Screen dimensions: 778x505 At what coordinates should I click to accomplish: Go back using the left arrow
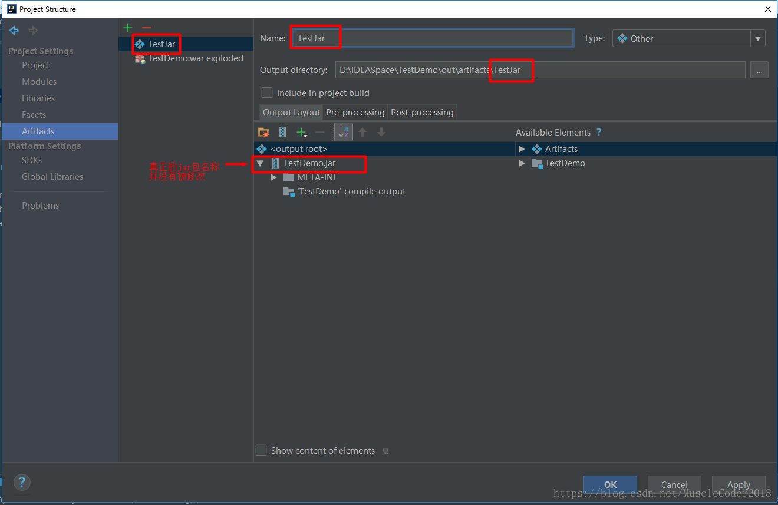[14, 31]
